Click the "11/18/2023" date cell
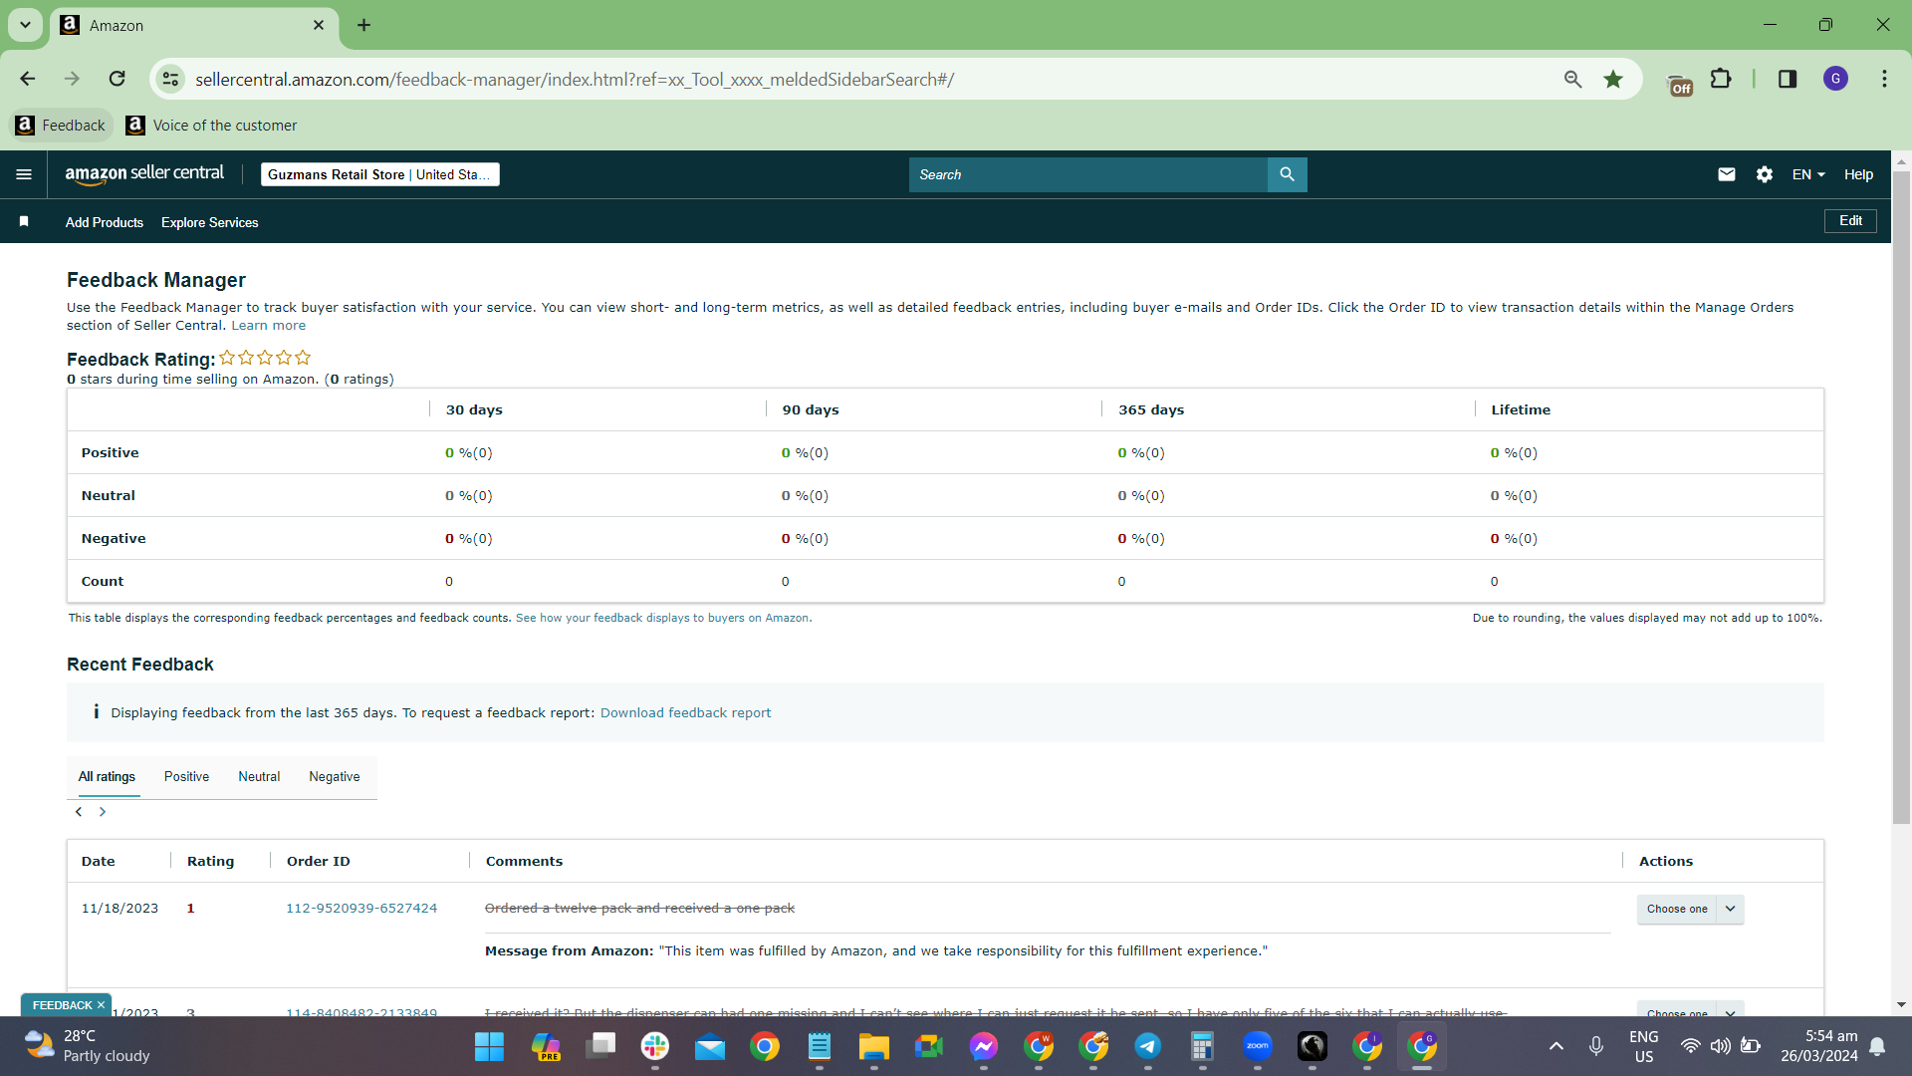Screen dimensions: 1912x1076 119,909
